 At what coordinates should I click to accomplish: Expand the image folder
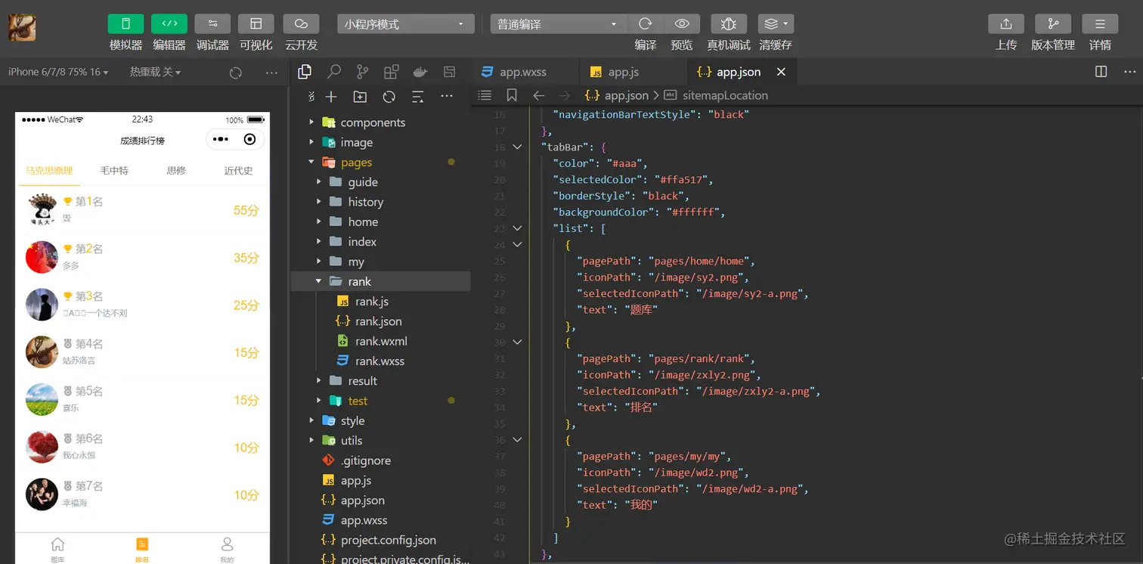click(x=380, y=142)
